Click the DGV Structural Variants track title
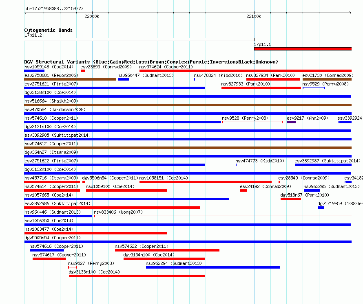363x304 pixels. pos(151,62)
